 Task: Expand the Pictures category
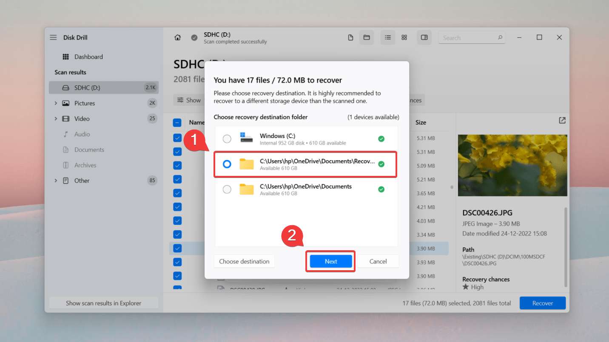(x=56, y=103)
